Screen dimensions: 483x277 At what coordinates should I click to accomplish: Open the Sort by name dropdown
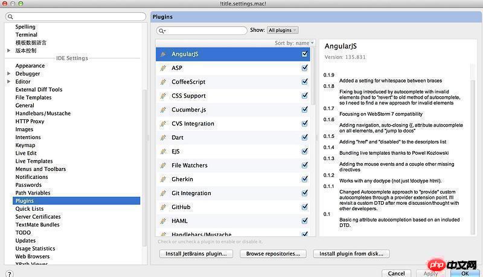294,43
